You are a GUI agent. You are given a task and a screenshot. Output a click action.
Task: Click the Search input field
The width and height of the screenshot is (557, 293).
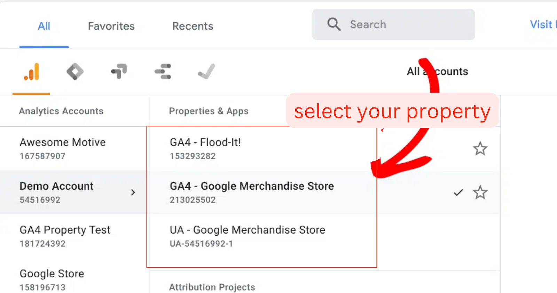click(393, 24)
